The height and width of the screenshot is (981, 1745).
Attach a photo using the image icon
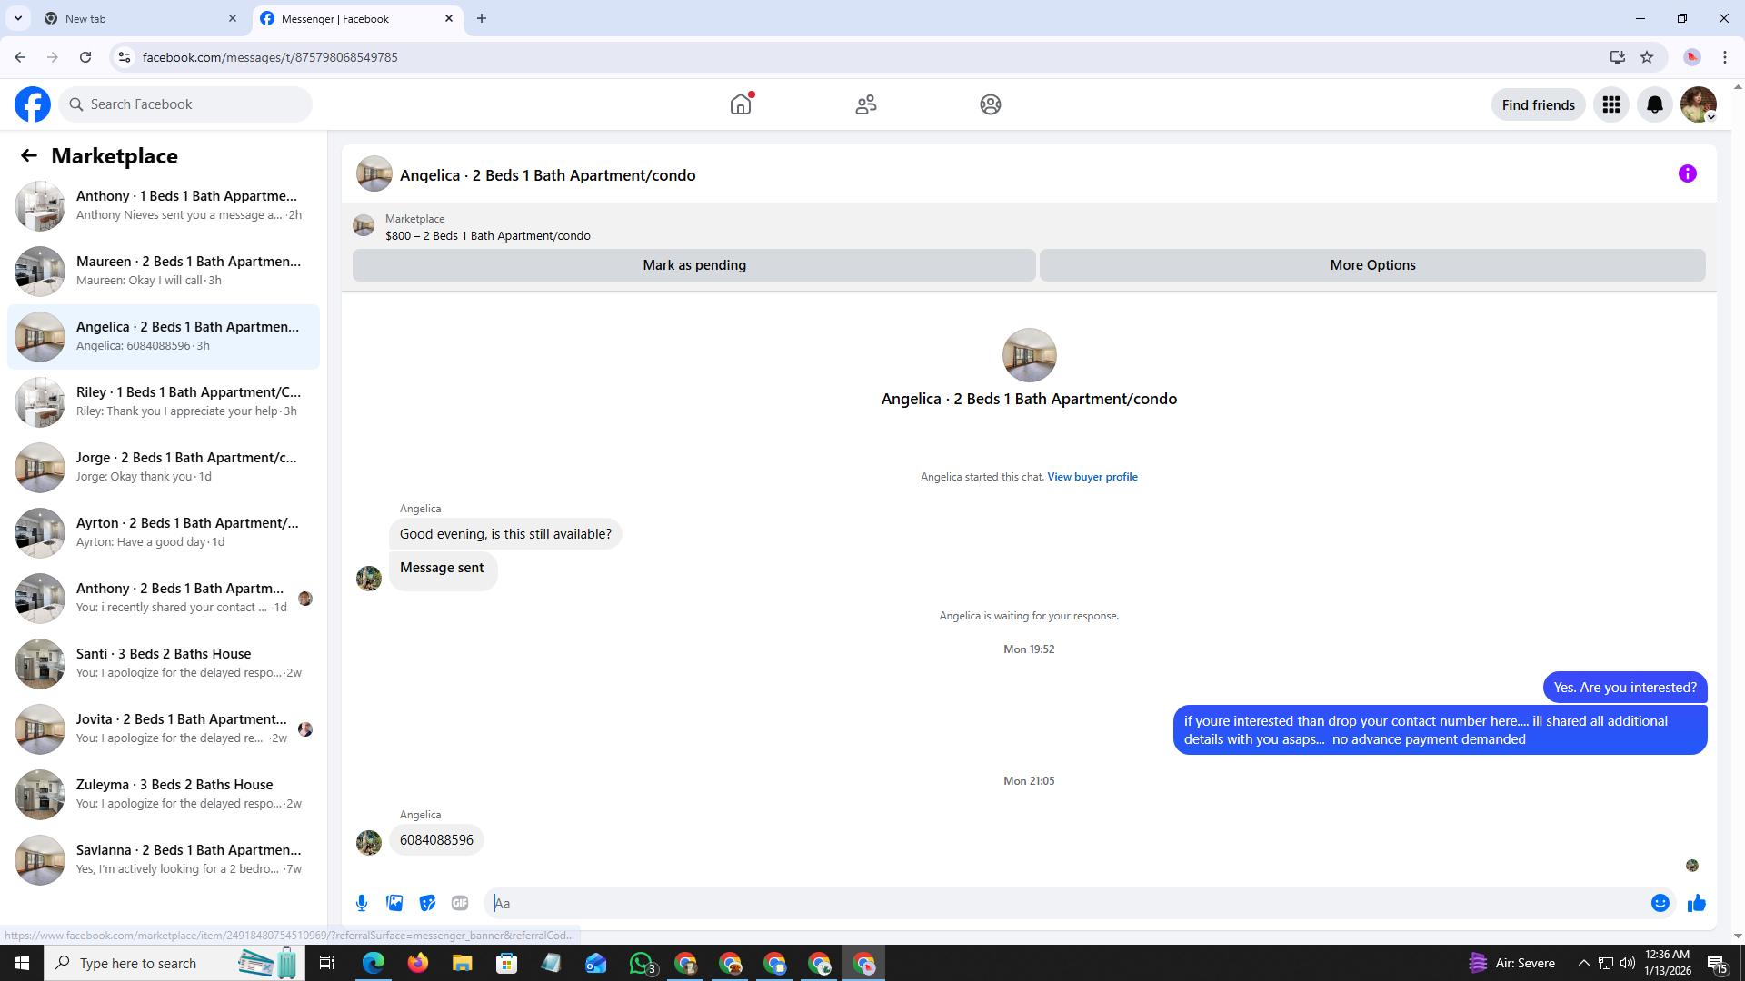394,903
